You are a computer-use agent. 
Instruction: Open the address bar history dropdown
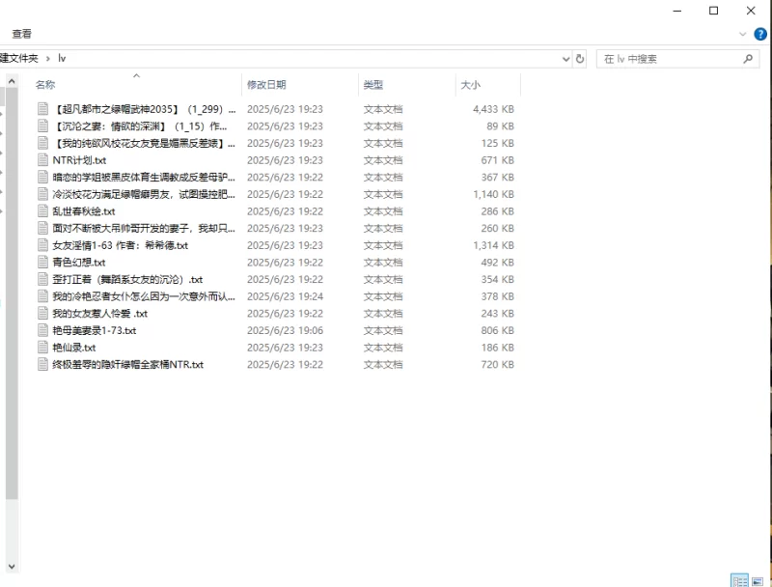click(x=565, y=59)
